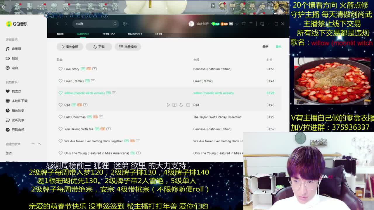The height and width of the screenshot is (210, 374).
Task: Open the main hamburger menu in the title bar
Action: coord(250,24)
